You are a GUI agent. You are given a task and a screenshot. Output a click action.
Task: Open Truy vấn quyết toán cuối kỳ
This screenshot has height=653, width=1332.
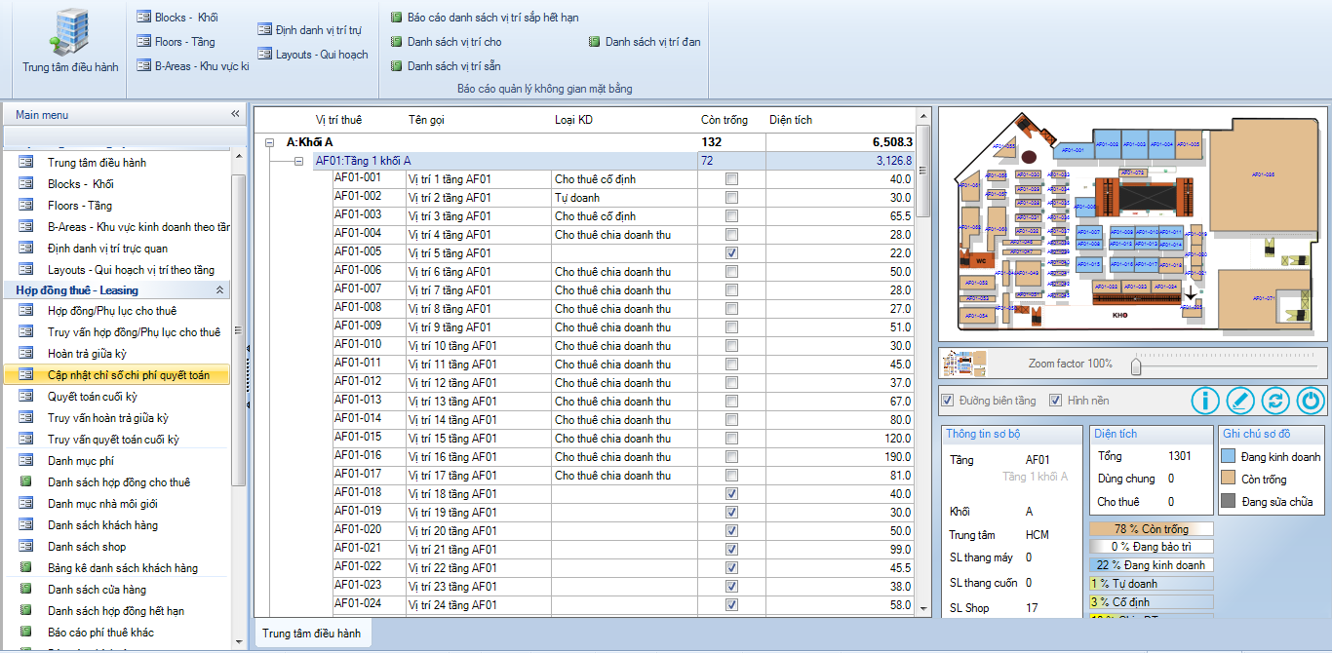pos(113,440)
